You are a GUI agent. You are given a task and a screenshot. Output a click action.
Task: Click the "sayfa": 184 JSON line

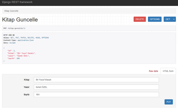coord(13,59)
